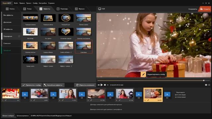The image size is (212, 119).
Task: Choose the floating gold frame effect thumbnail
Action: (x=48, y=18)
